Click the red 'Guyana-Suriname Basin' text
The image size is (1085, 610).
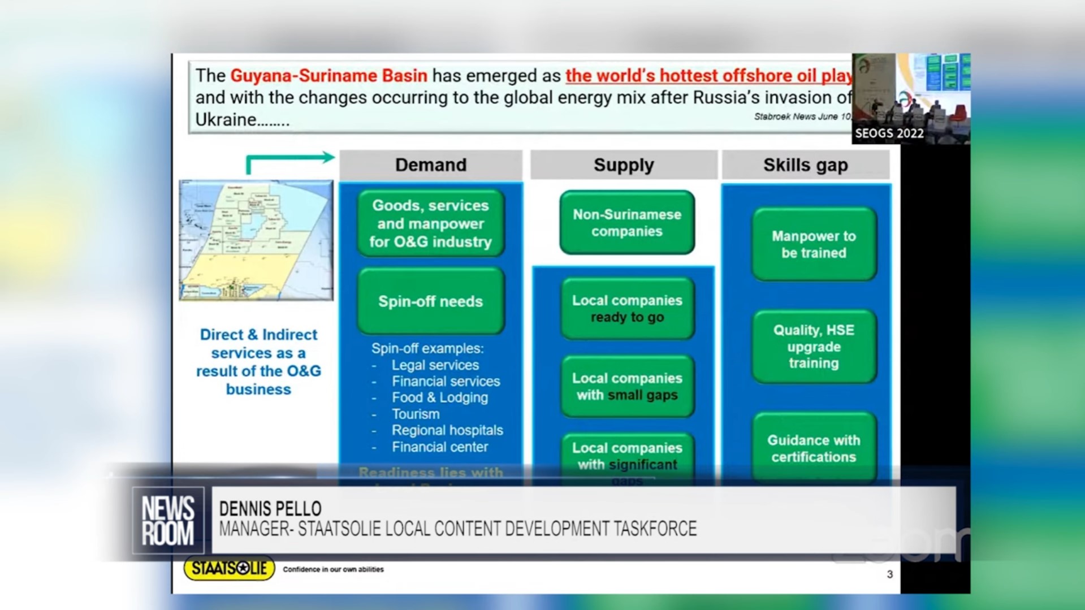pyautogui.click(x=328, y=76)
